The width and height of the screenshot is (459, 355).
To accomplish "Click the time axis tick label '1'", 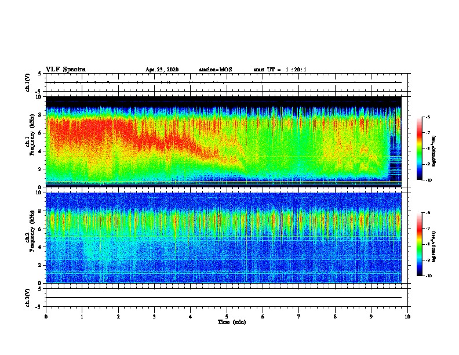I will pyautogui.click(x=82, y=317).
